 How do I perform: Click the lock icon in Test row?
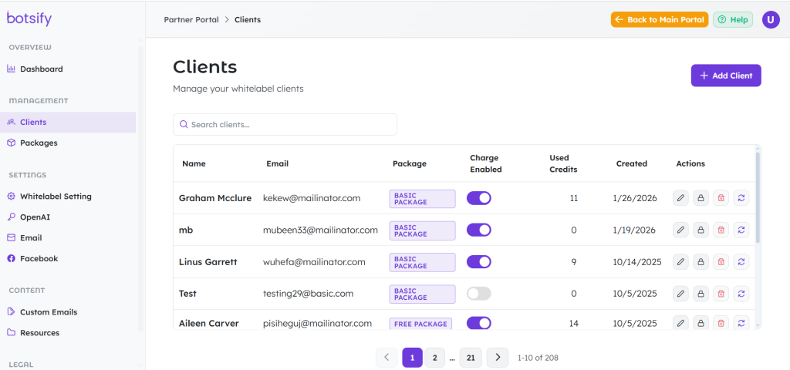pos(701,294)
